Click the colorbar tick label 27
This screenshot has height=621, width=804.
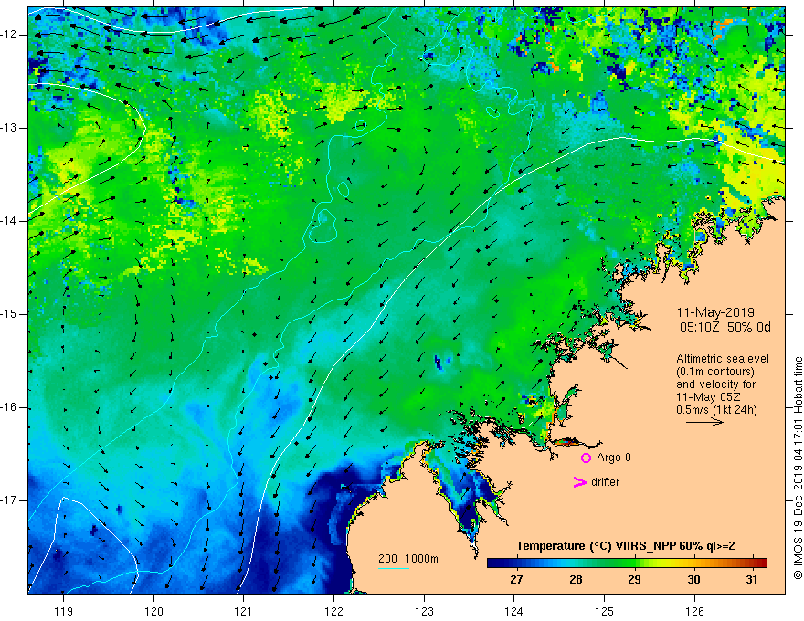(516, 580)
